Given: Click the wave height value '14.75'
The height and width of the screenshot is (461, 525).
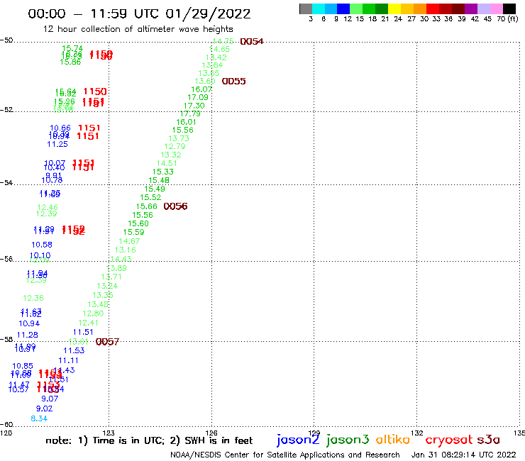Looking at the screenshot, I should (223, 41).
